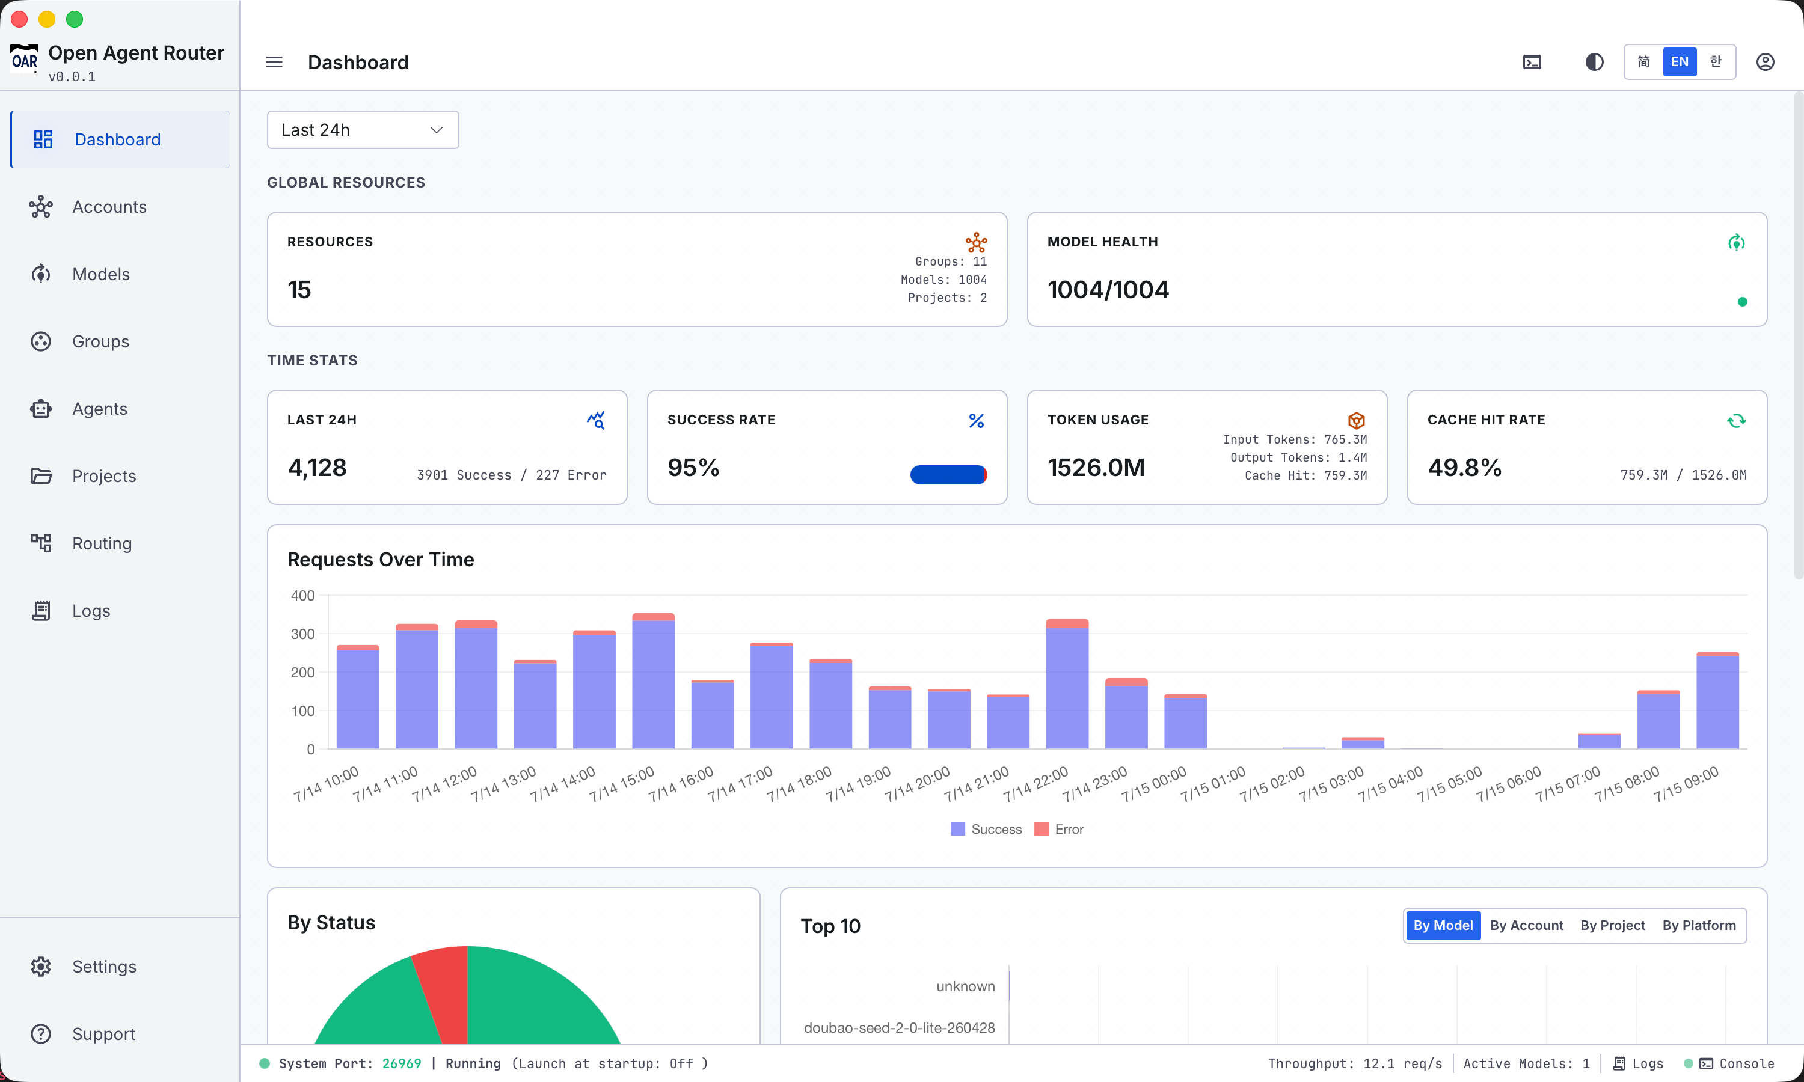Click the 49.8% cache hit value
Image resolution: width=1804 pixels, height=1082 pixels.
[1464, 468]
